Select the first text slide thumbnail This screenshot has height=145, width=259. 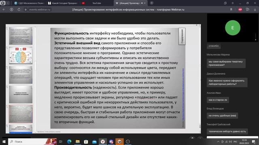[21, 36]
